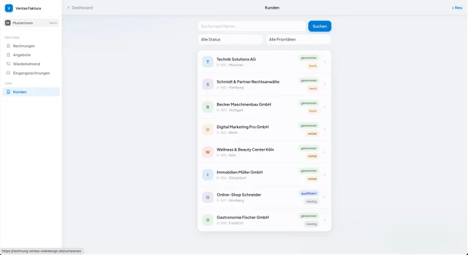Open Rechnungen in the sidebar
The width and height of the screenshot is (468, 255).
pos(31,46)
